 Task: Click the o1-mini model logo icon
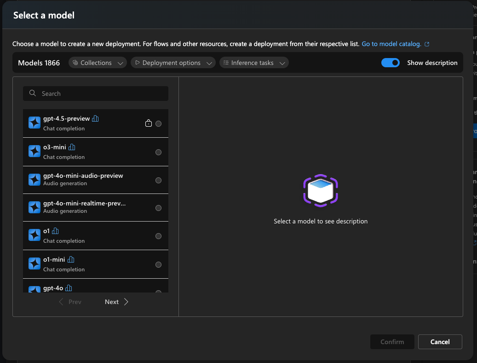(x=34, y=263)
